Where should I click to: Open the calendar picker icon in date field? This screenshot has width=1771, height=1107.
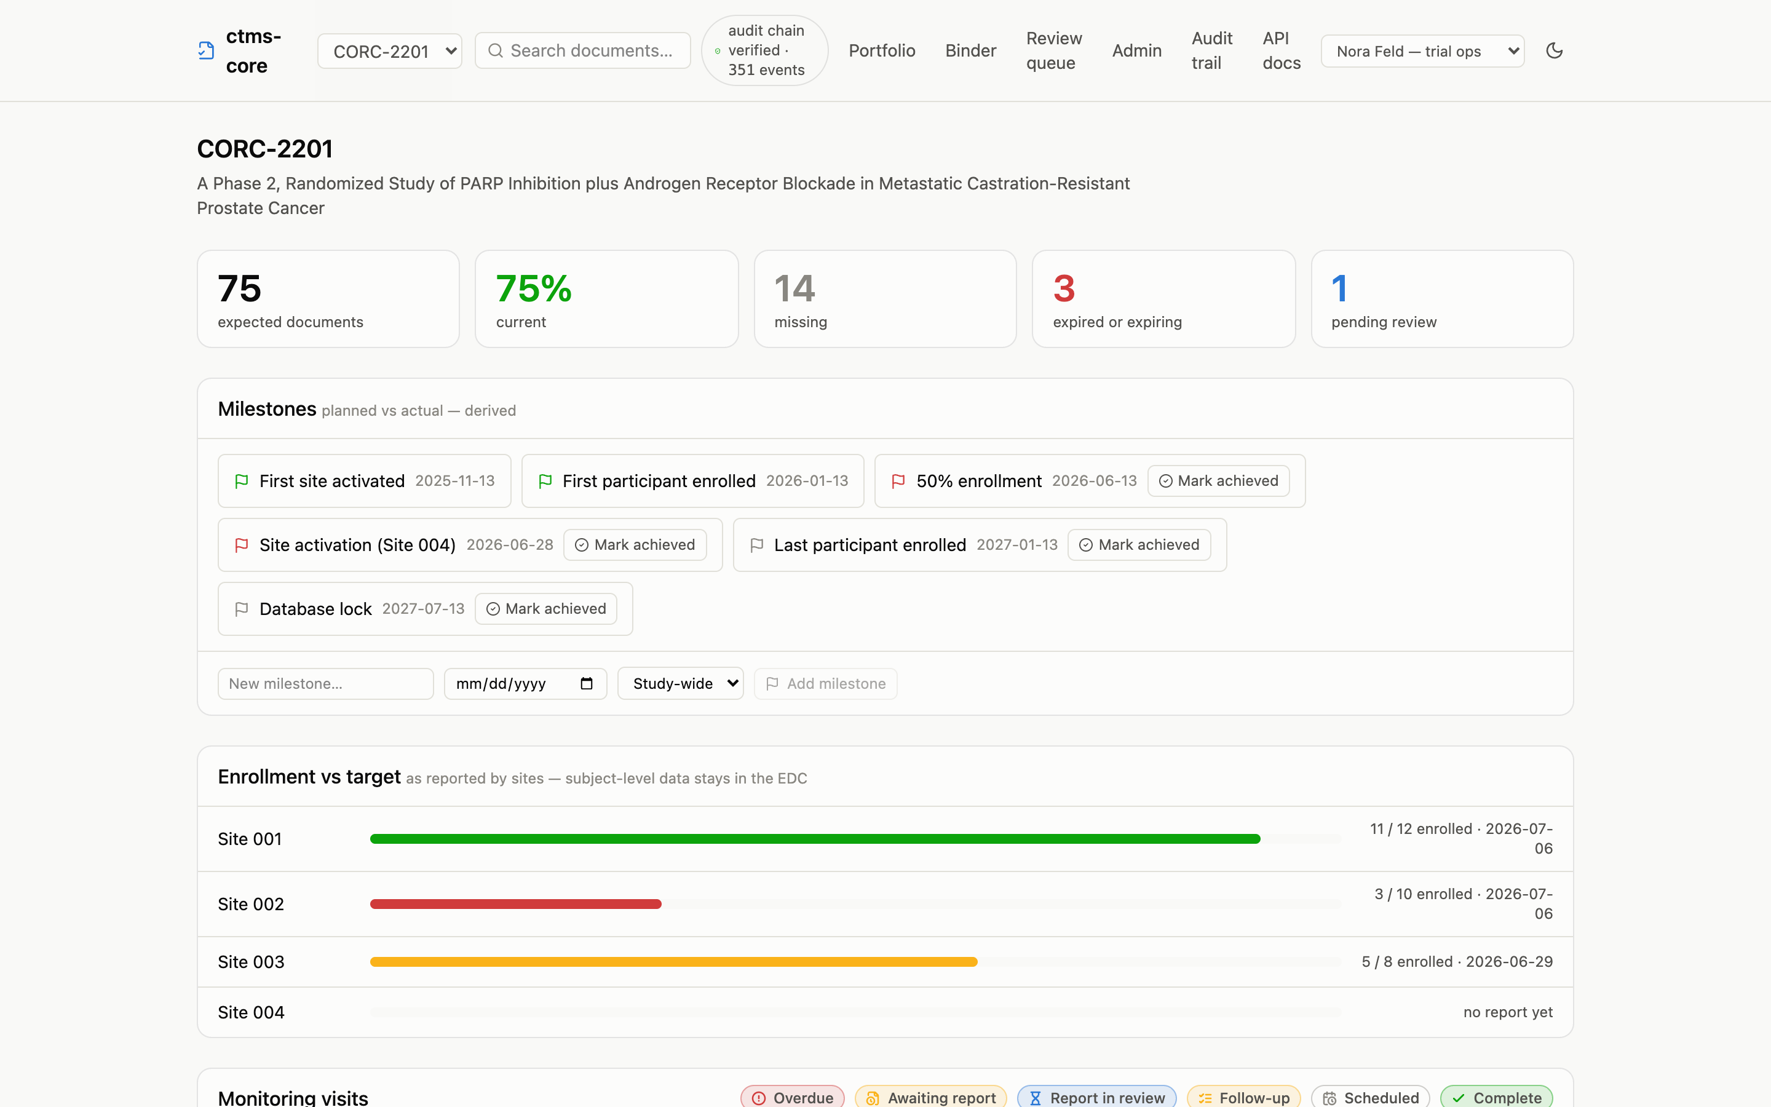tap(586, 684)
